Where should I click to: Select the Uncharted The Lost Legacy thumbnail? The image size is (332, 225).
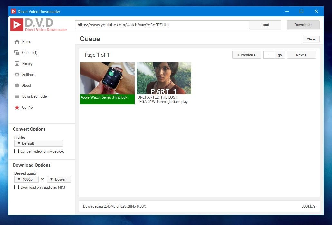(164, 78)
